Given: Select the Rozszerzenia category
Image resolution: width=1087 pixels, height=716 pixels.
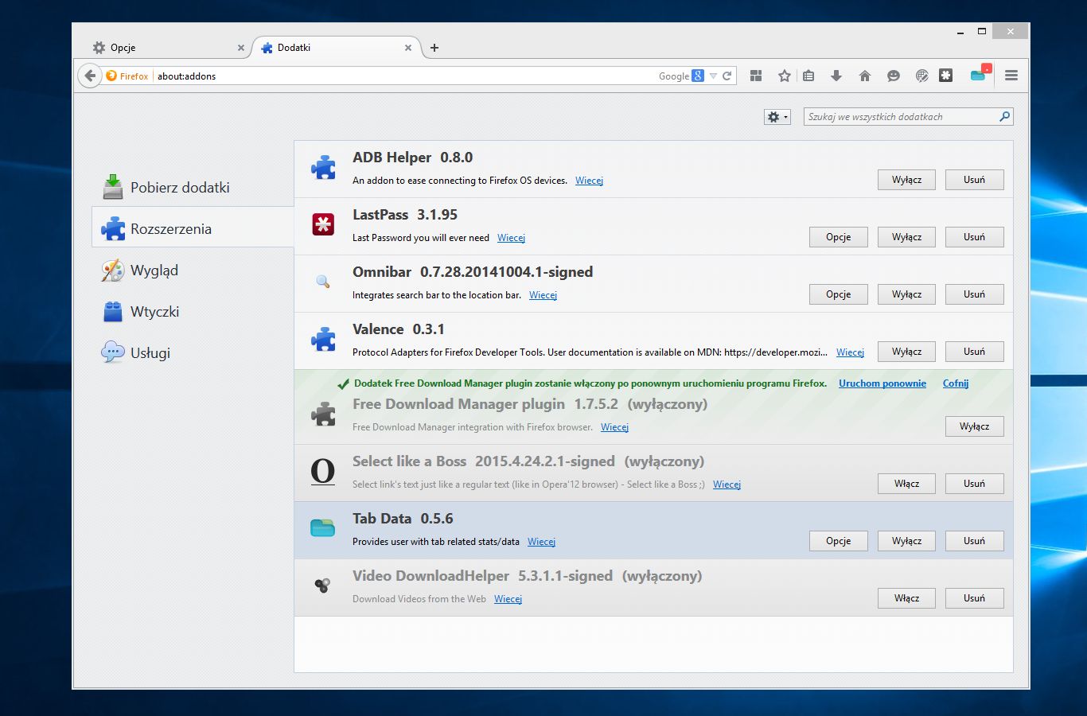Looking at the screenshot, I should 193,229.
